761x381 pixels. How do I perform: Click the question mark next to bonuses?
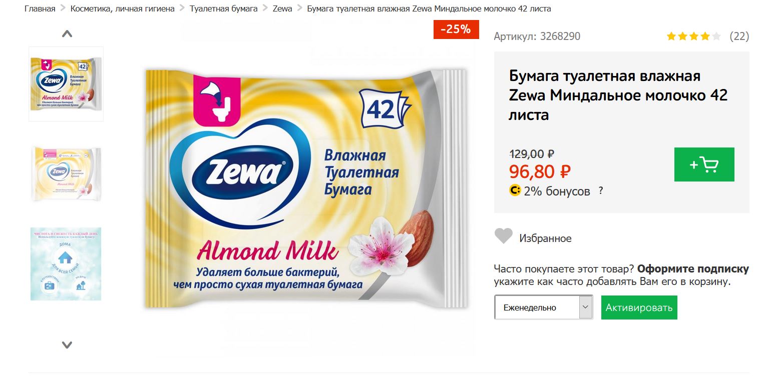[601, 190]
